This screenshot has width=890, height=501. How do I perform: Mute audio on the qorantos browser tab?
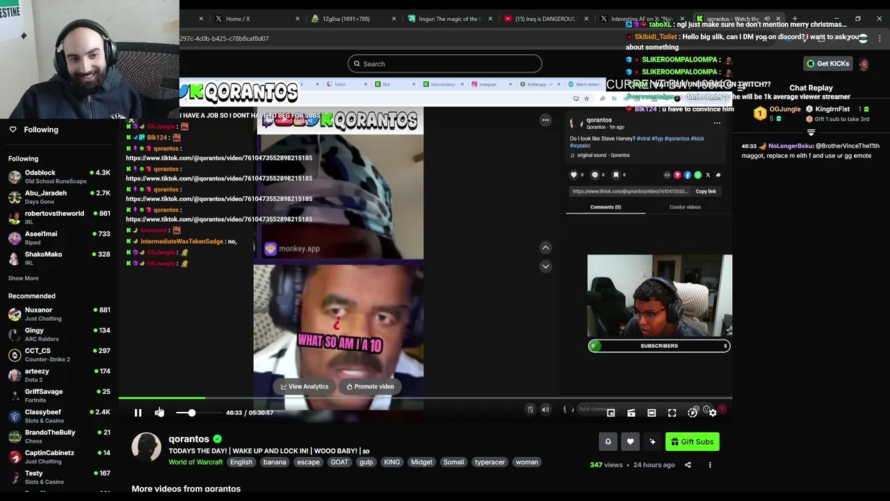(x=767, y=19)
